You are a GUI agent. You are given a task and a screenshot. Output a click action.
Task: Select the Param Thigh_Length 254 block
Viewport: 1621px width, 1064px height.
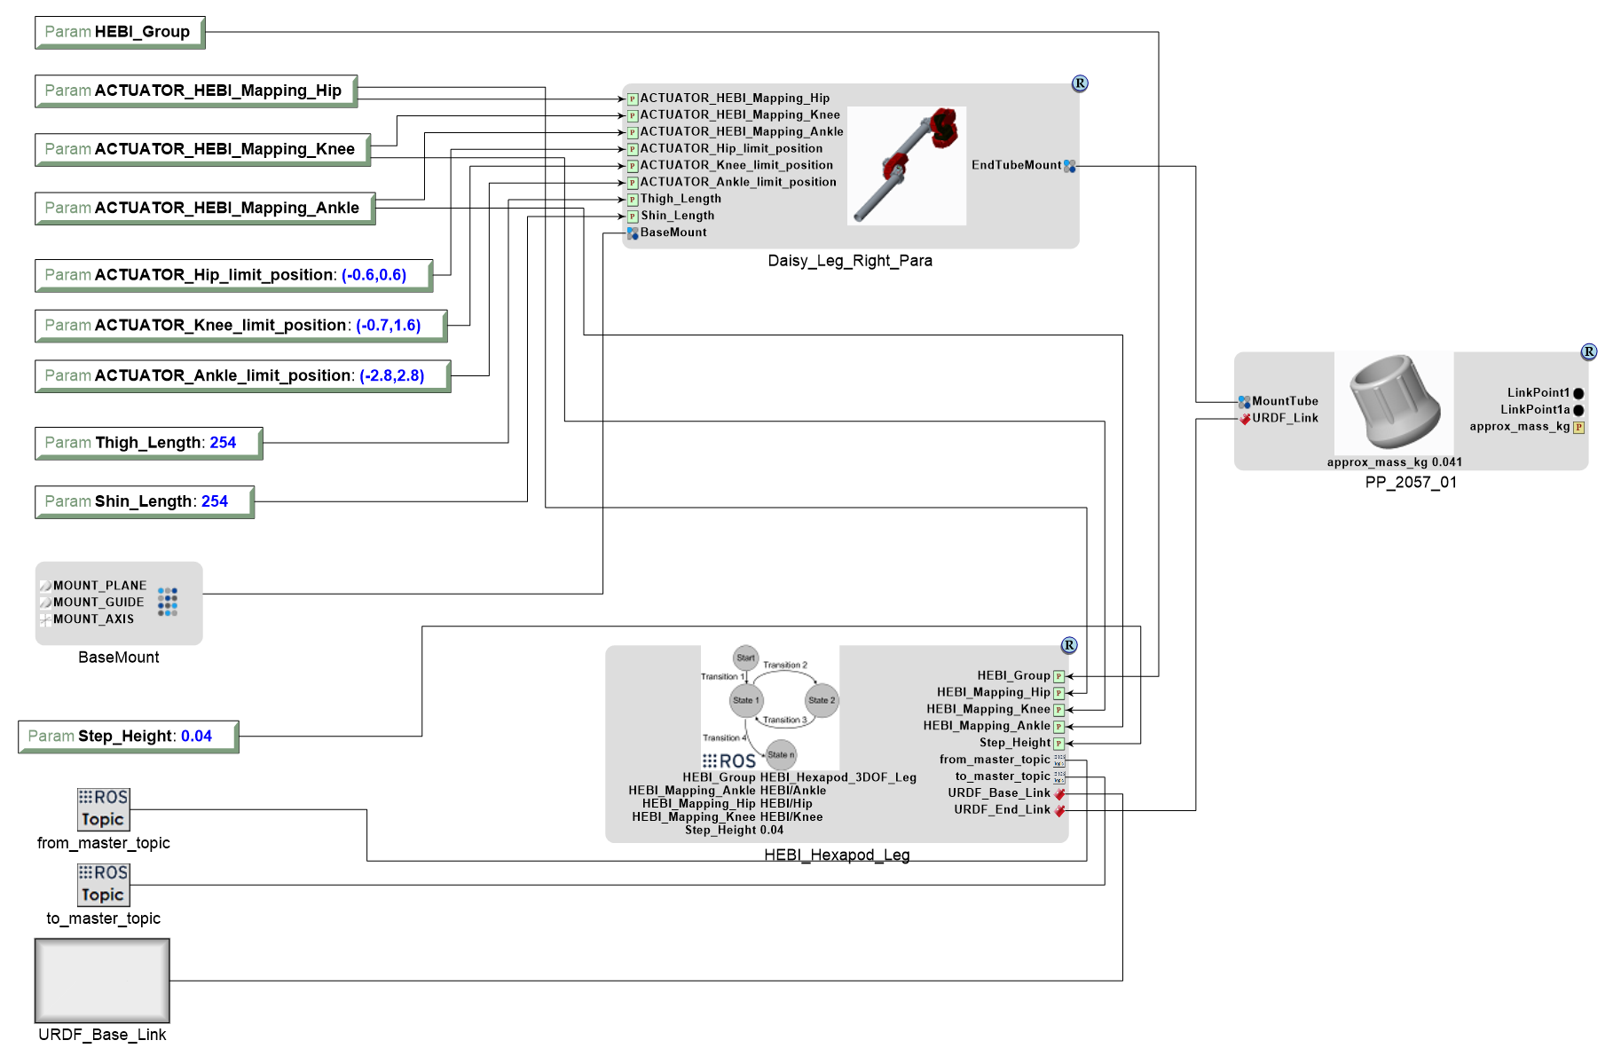tap(149, 443)
